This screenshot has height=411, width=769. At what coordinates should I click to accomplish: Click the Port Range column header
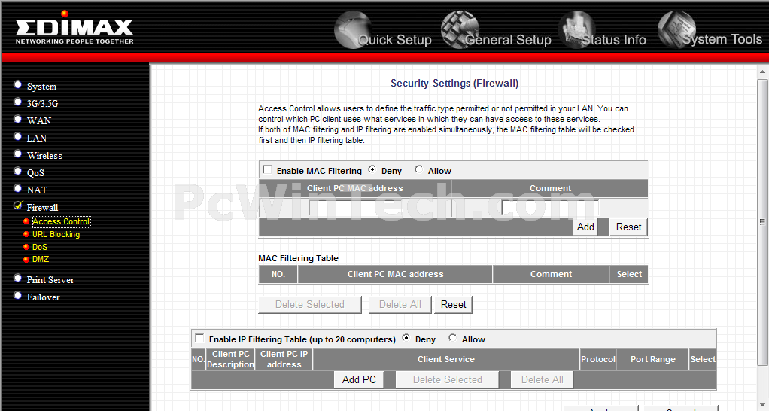653,359
